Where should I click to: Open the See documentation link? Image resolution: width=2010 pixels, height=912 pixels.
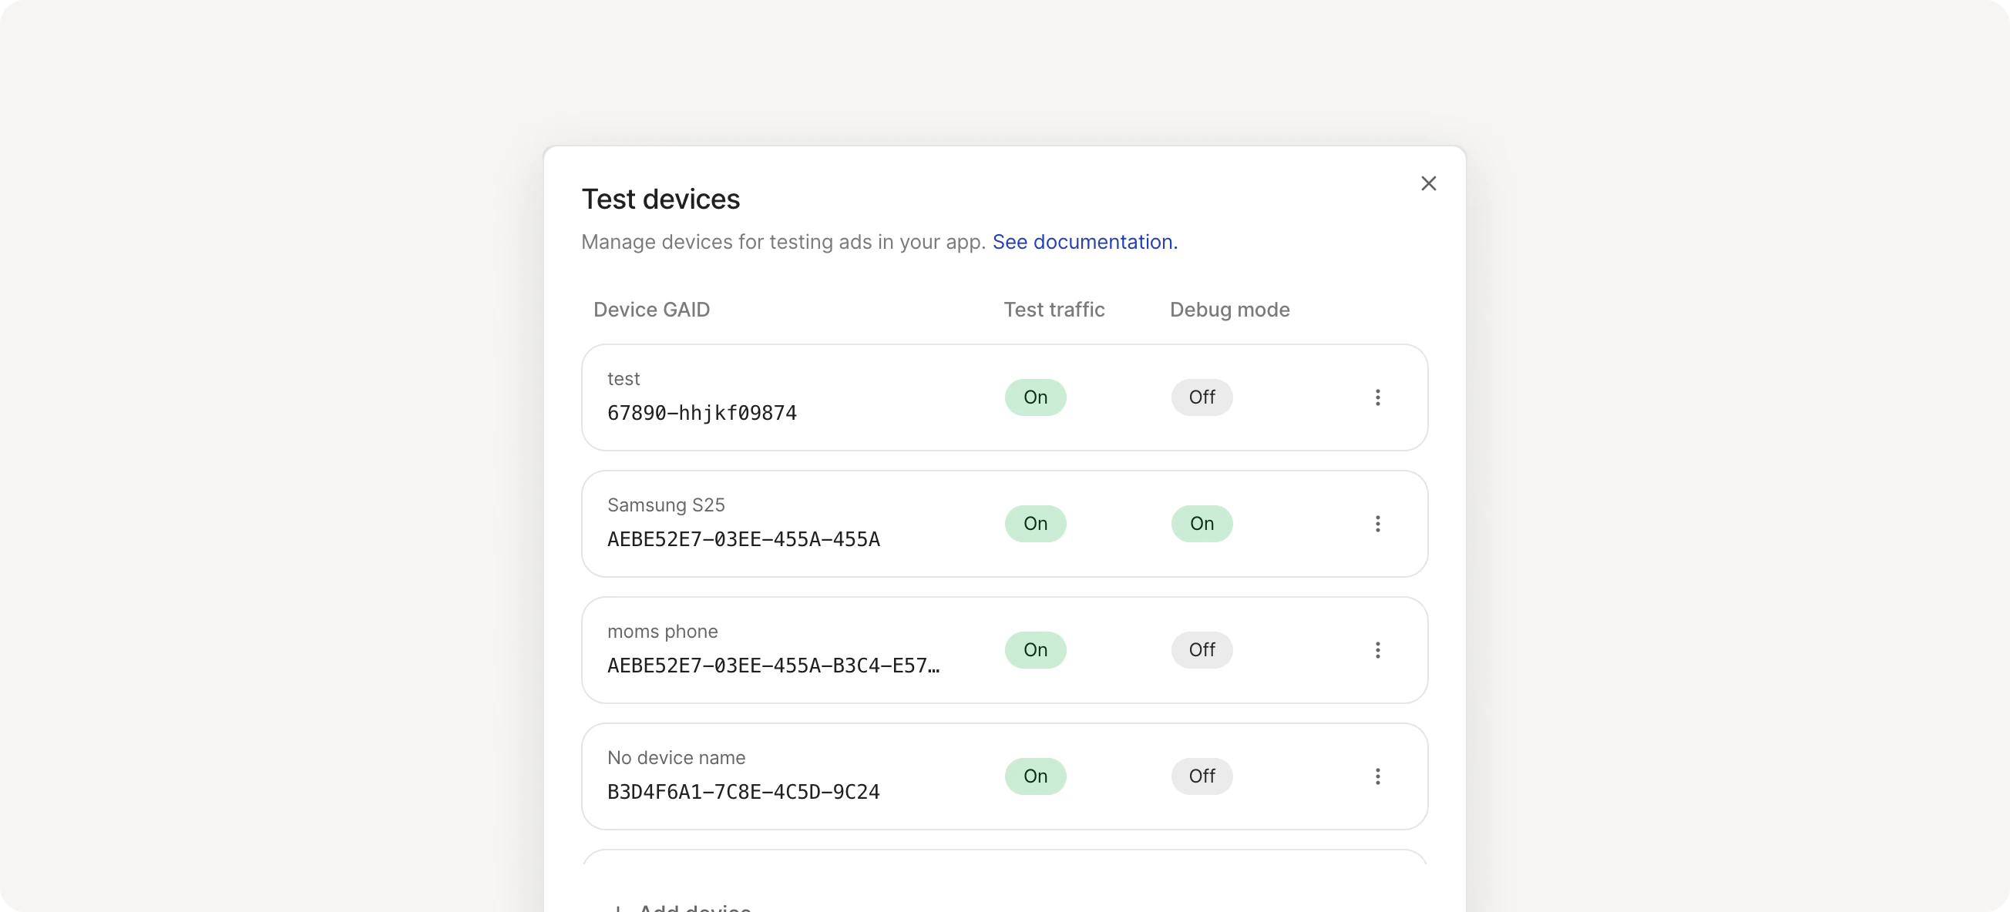point(1084,242)
